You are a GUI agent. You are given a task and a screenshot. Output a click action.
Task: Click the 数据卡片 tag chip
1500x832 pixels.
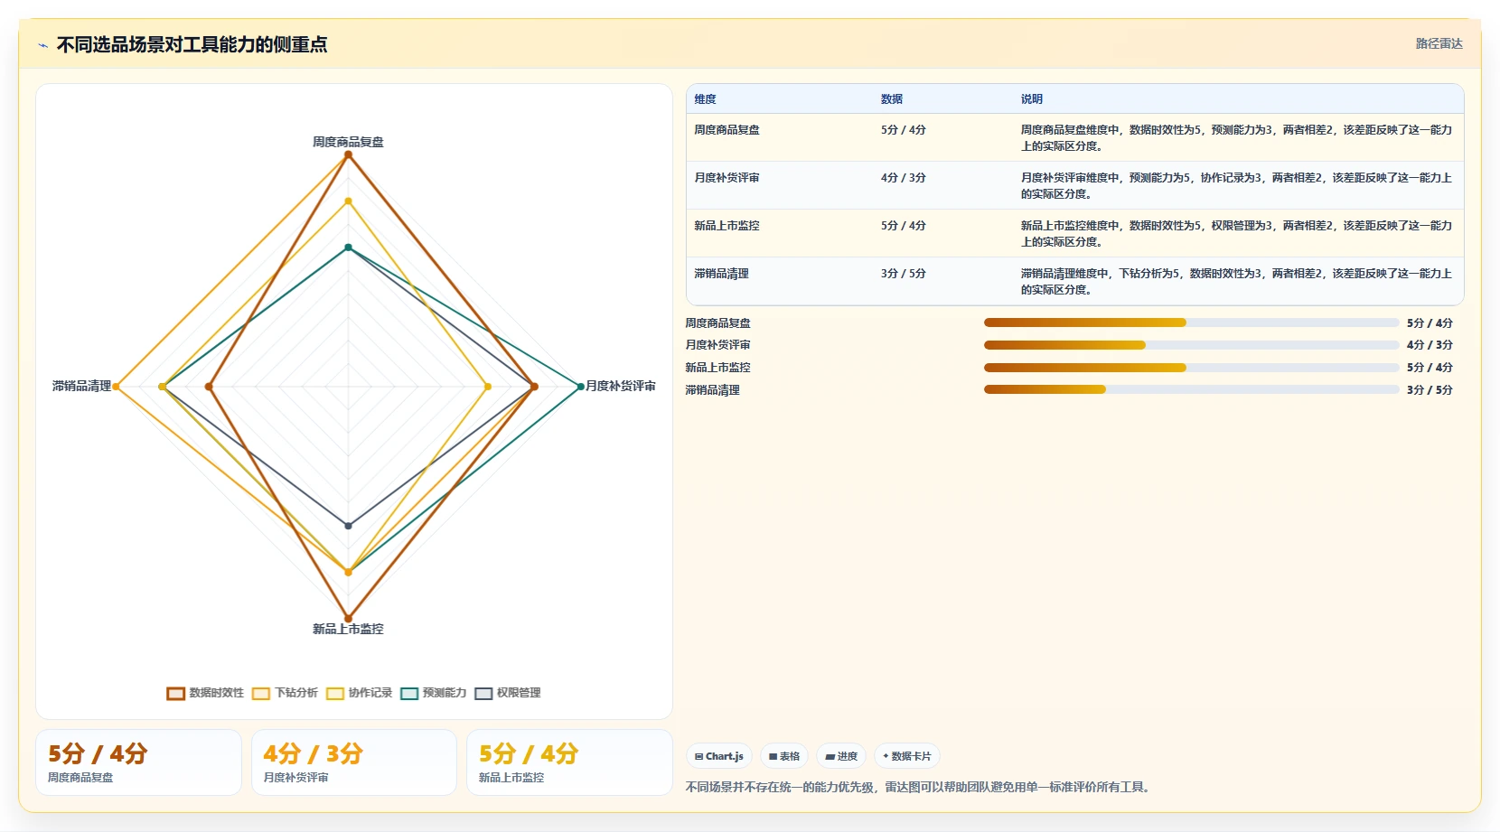(907, 756)
